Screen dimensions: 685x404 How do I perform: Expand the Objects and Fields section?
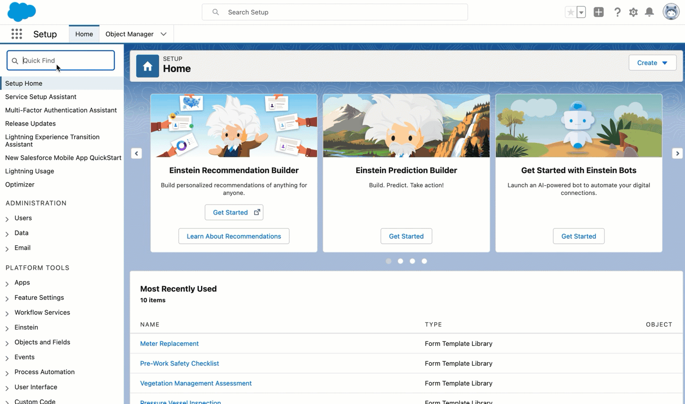coord(7,342)
